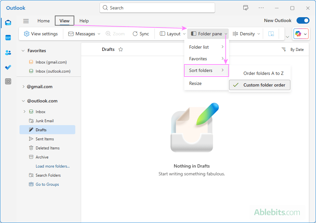Screen dimensions: 316x223
Task: Select the Drafts folder
Action: [x=47, y=130]
